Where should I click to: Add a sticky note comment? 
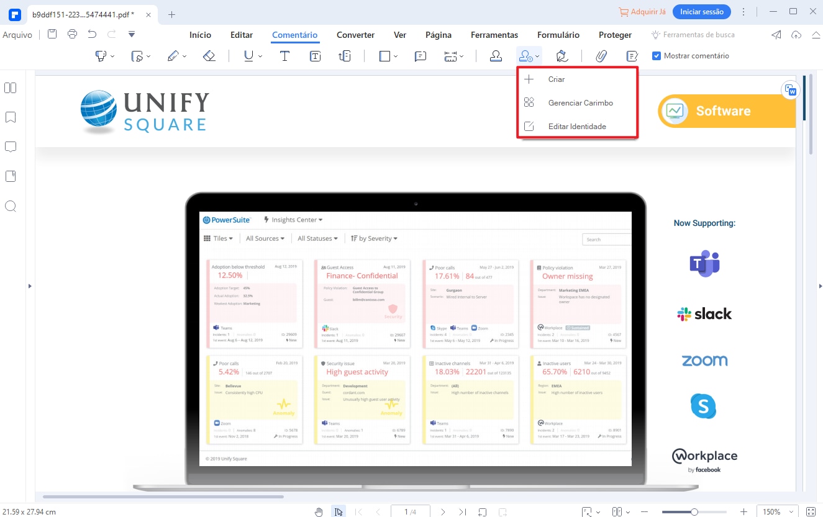tap(421, 56)
